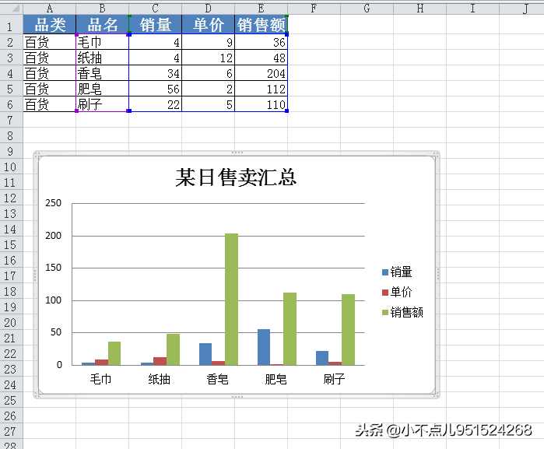The image size is (544, 449).
Task: Select cell containing 纸抽 in column B
Action: click(103, 58)
